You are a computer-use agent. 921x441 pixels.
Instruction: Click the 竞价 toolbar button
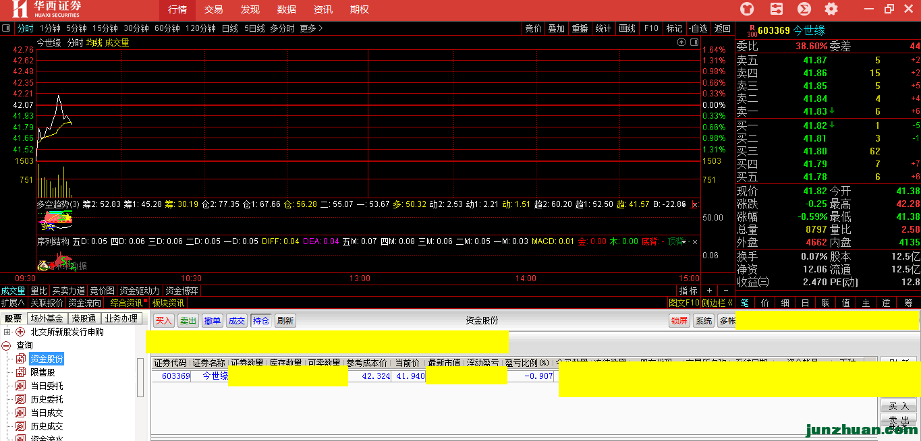(x=533, y=28)
